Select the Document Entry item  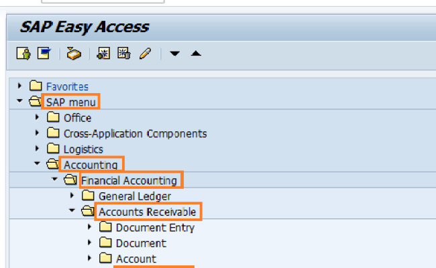click(155, 228)
